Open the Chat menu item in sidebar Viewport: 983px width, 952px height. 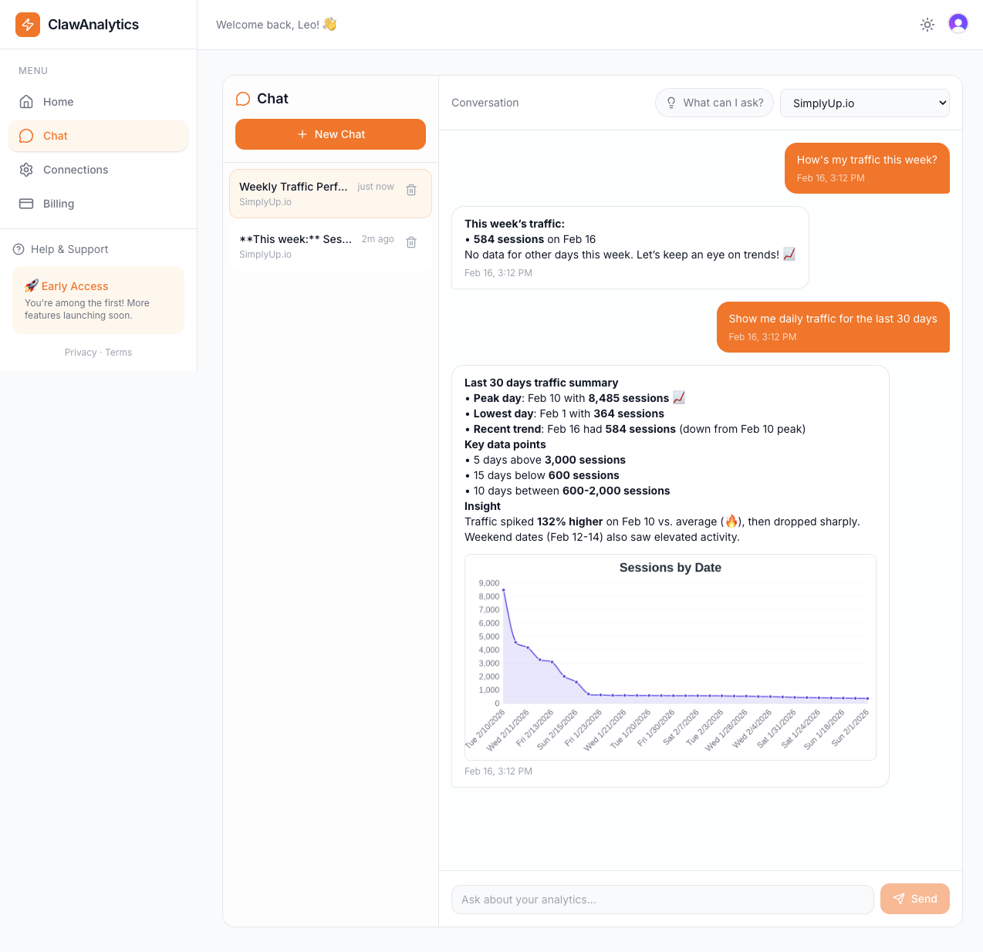[54, 136]
